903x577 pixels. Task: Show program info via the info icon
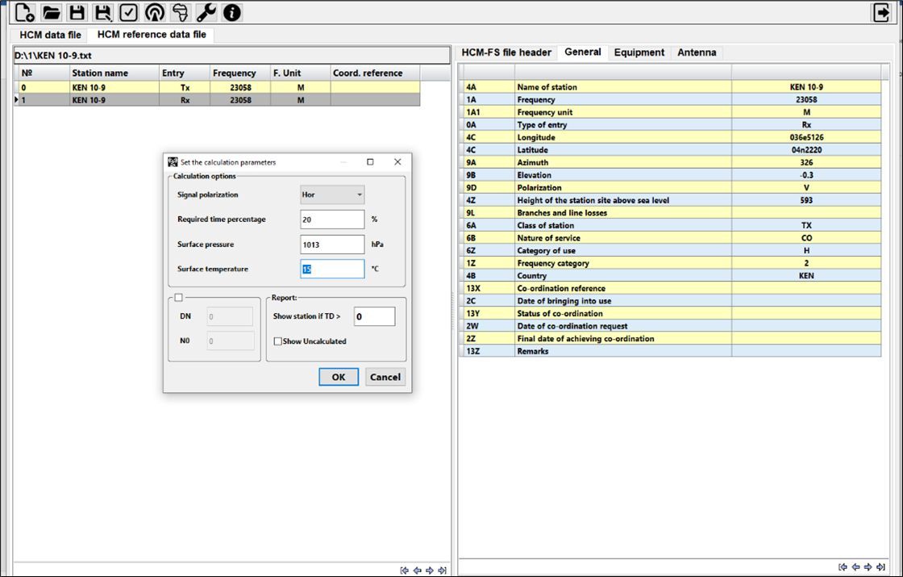pos(231,12)
